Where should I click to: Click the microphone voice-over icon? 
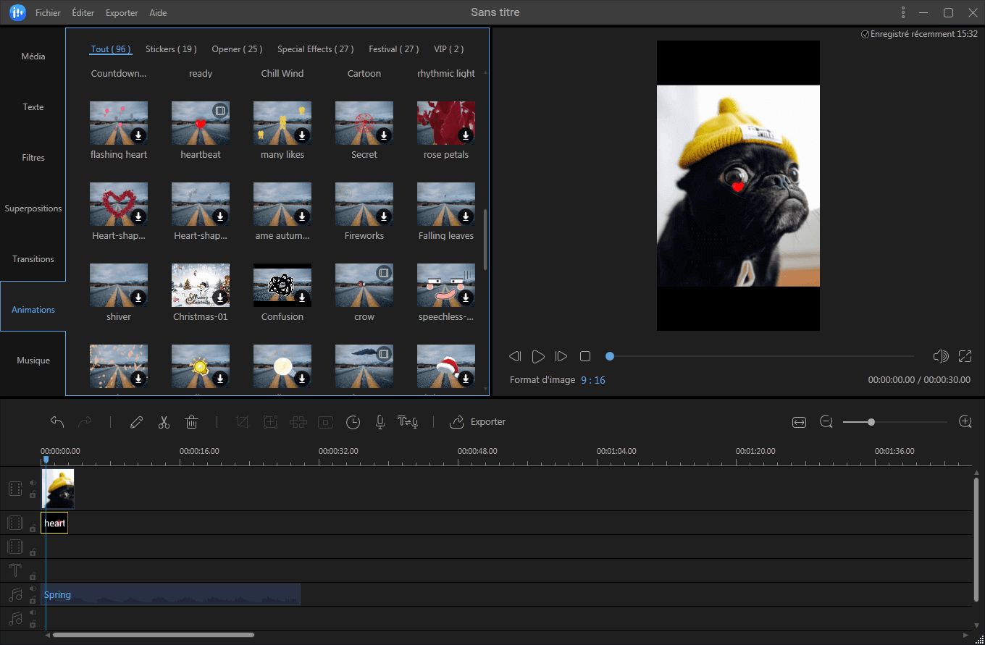(x=380, y=422)
